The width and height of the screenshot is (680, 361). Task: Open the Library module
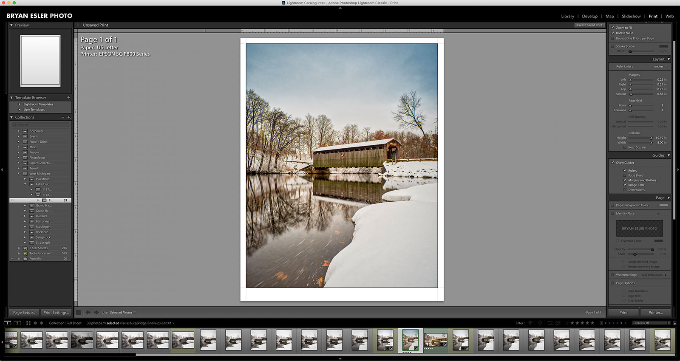[567, 16]
